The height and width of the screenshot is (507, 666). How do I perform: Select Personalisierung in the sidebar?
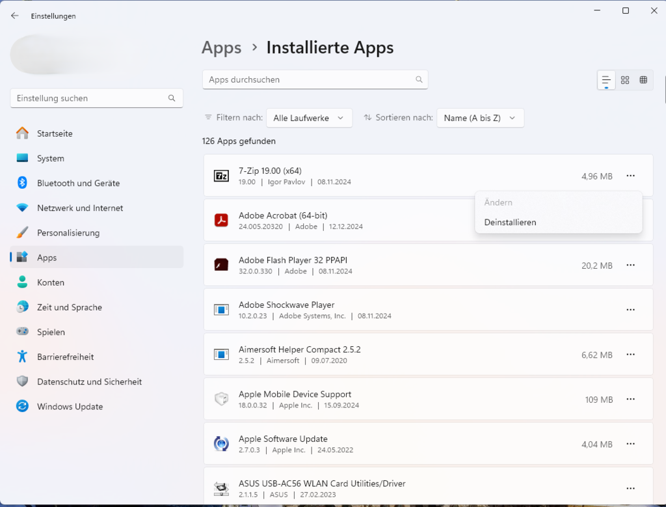click(97, 233)
